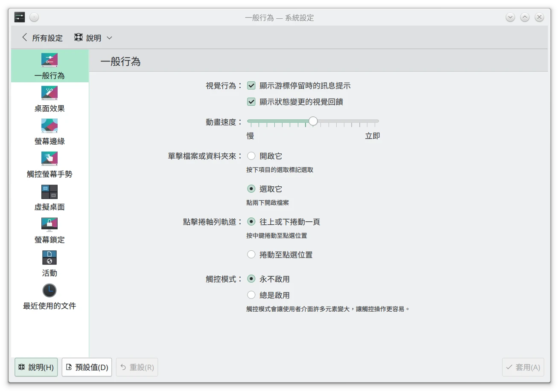Toggle 顯示狀態變更的視覺回饋 checkbox

pyautogui.click(x=251, y=102)
